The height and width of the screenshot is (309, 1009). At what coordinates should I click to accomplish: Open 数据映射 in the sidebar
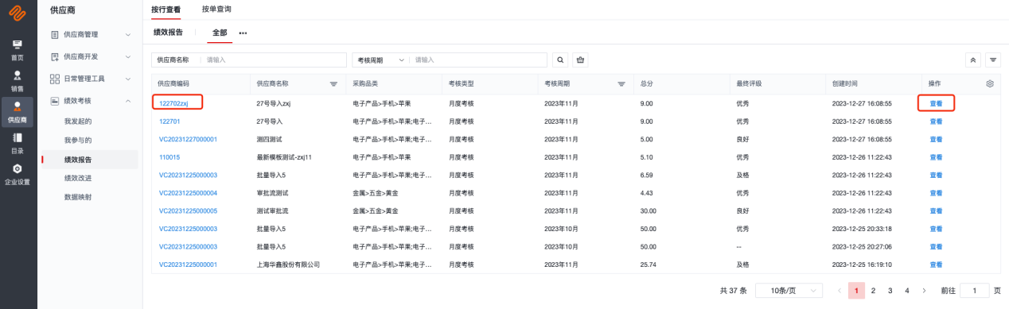[78, 197]
